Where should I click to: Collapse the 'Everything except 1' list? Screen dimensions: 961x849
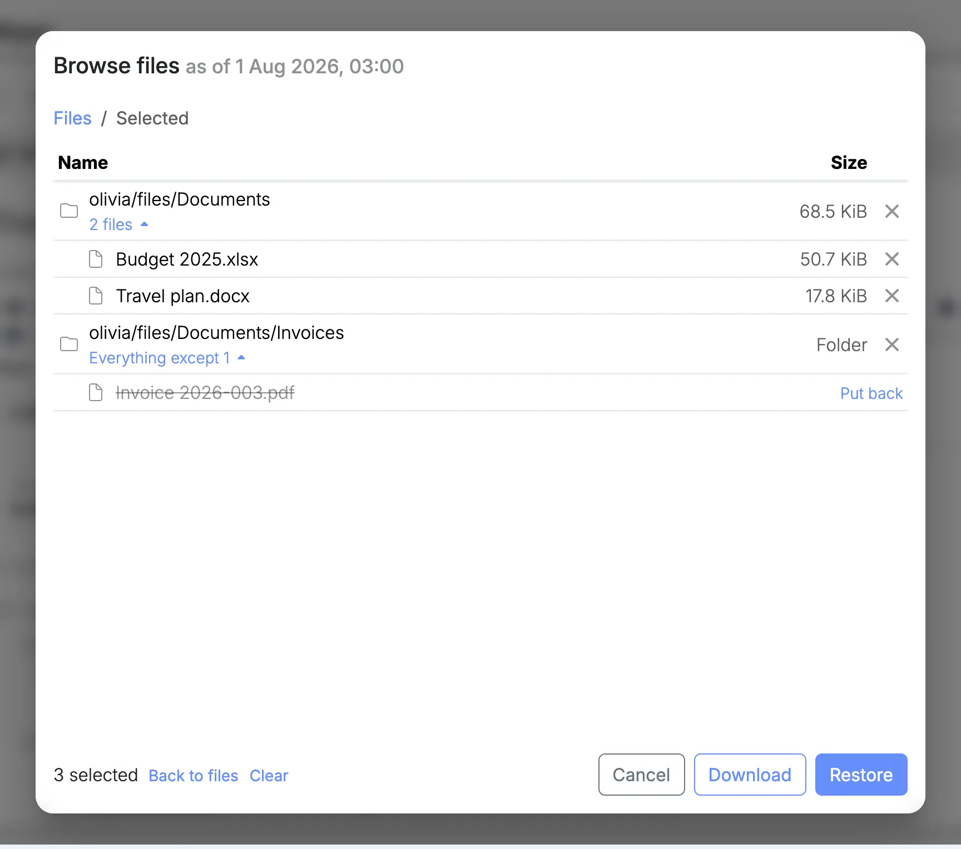tap(167, 358)
